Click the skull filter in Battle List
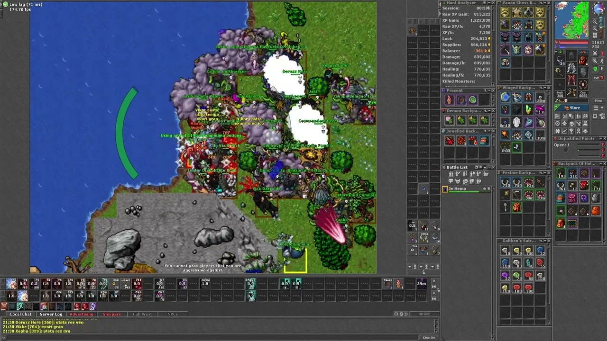Screen dimensions: 607x341 pos(465,181)
